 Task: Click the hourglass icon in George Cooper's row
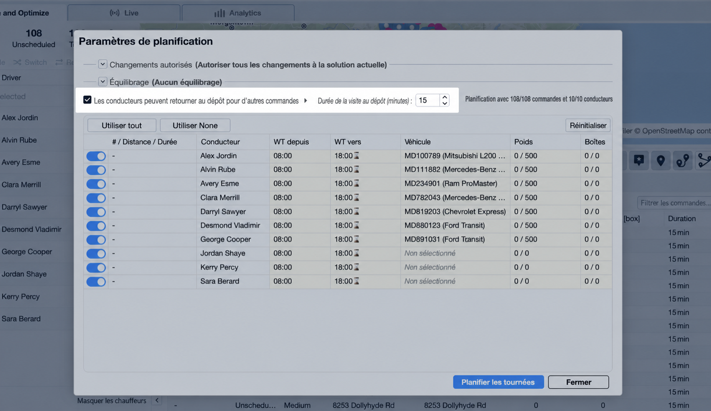coord(356,239)
